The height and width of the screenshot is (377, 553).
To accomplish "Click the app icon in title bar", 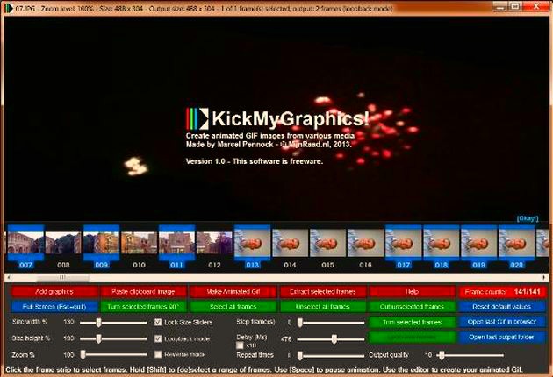I will point(9,8).
